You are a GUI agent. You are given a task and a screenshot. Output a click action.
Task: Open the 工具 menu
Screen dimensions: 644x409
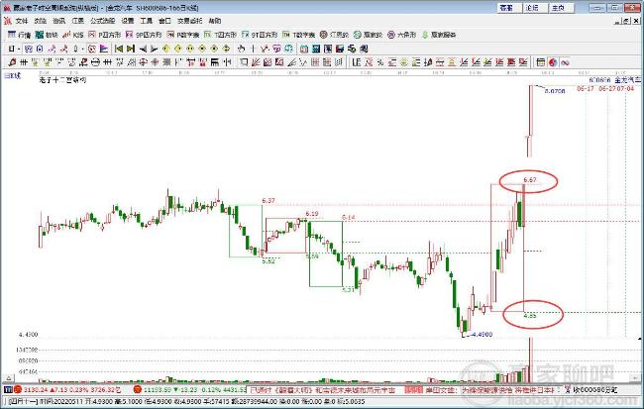click(147, 21)
